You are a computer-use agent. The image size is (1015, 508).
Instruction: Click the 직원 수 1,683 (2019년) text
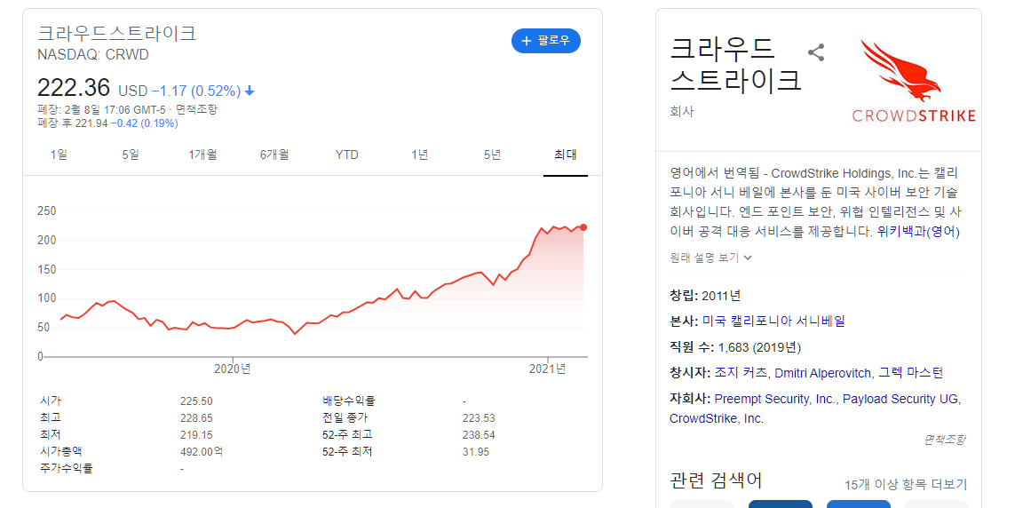pyautogui.click(x=735, y=347)
